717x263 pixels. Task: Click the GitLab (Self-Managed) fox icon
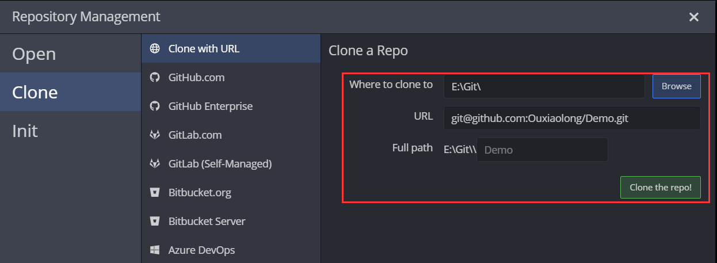pos(154,163)
